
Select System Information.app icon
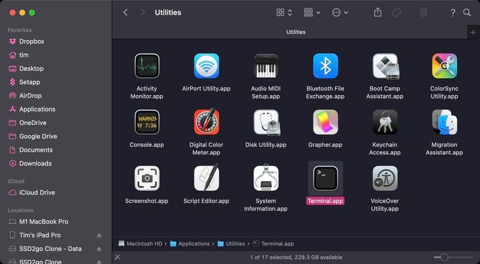[x=266, y=178]
